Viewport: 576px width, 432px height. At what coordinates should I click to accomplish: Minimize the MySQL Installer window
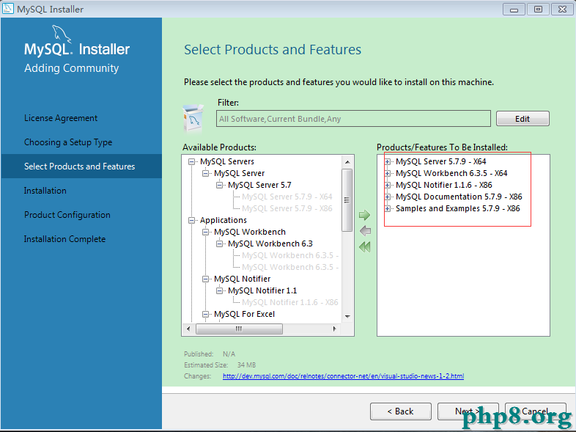point(514,10)
